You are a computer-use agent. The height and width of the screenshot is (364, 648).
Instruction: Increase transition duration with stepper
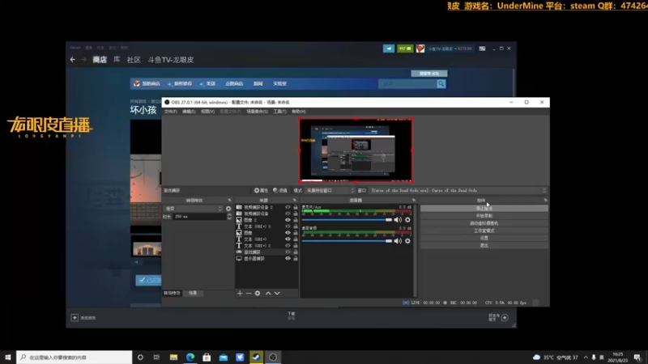click(229, 214)
